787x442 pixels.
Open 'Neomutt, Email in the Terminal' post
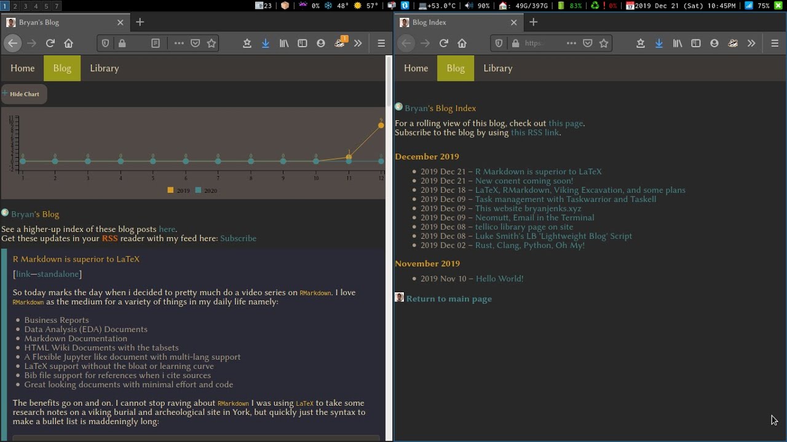534,217
